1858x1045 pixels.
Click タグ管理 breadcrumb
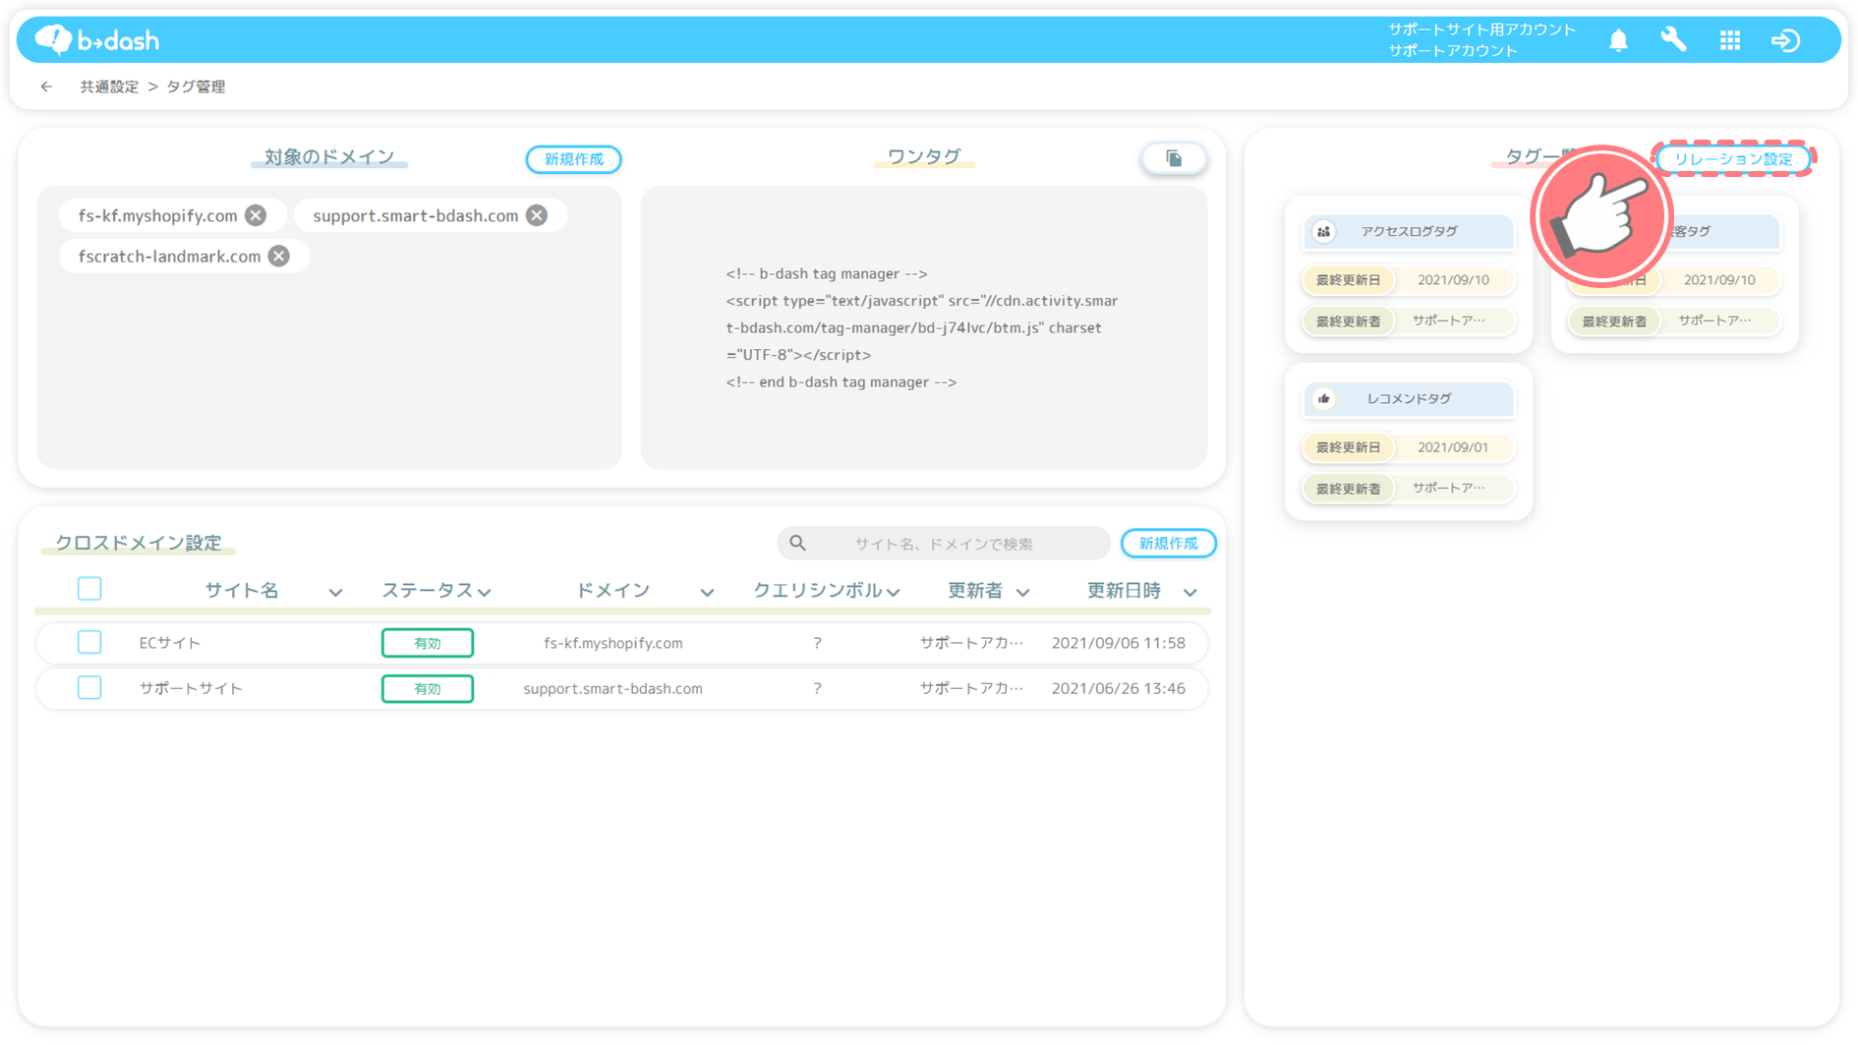(196, 87)
